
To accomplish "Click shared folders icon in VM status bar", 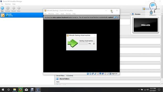I will (98, 74).
